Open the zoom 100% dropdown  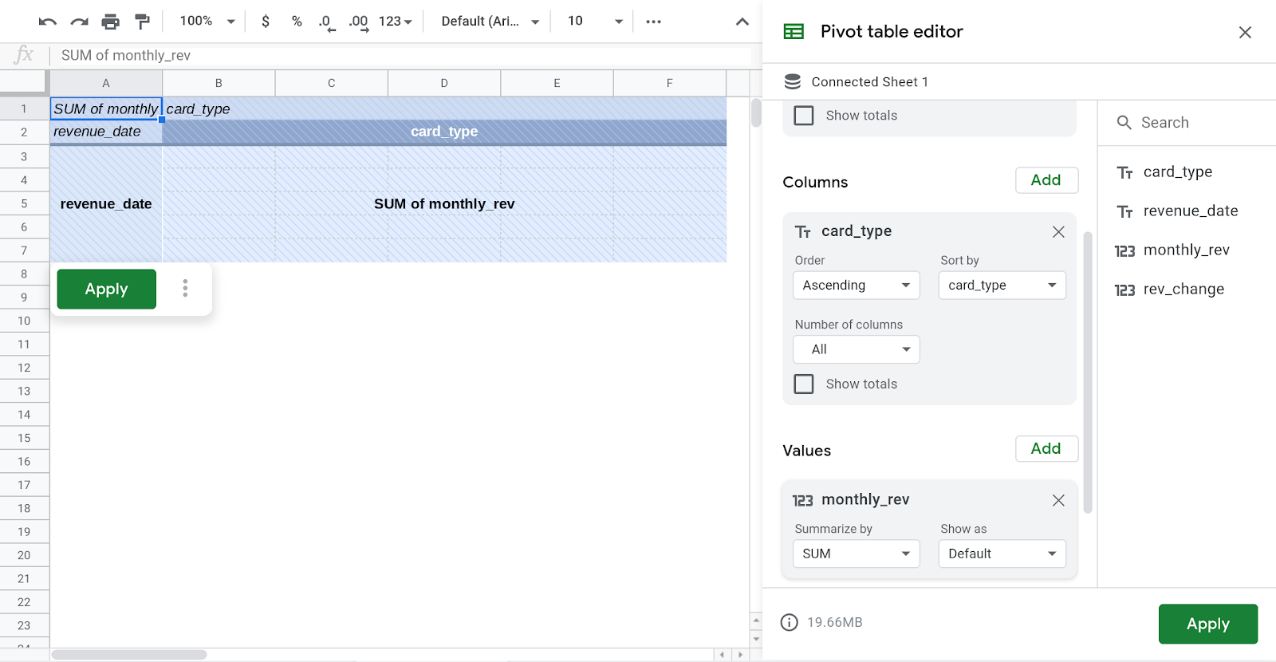(207, 22)
